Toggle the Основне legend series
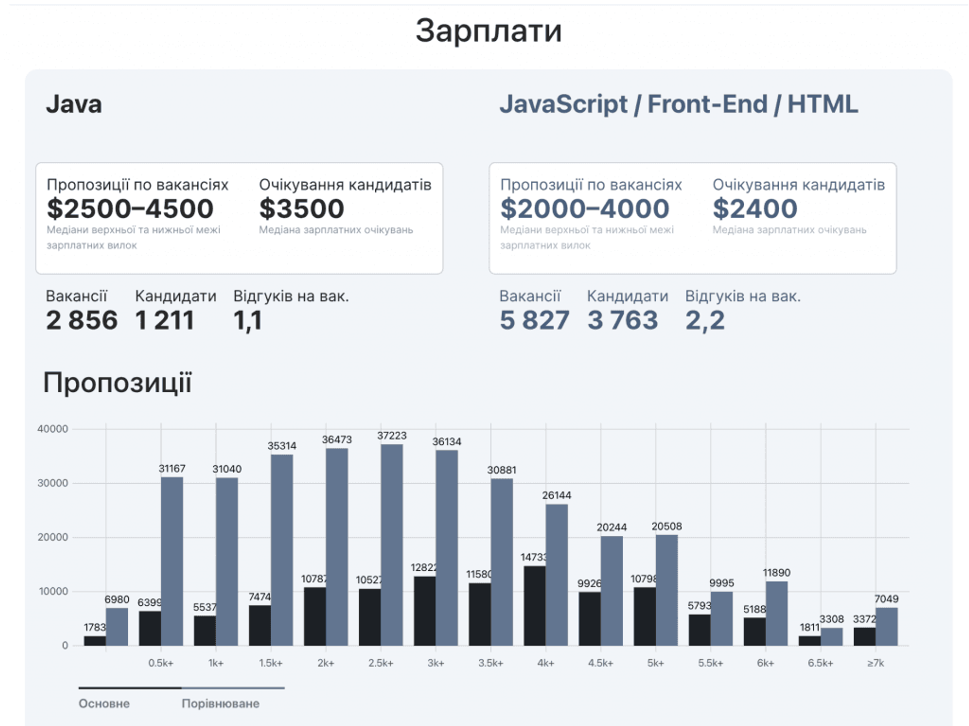This screenshot has width=969, height=726. (x=104, y=703)
